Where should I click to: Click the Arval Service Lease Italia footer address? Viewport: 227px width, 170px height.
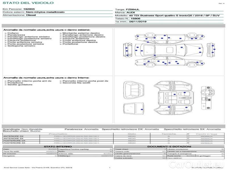(38, 168)
